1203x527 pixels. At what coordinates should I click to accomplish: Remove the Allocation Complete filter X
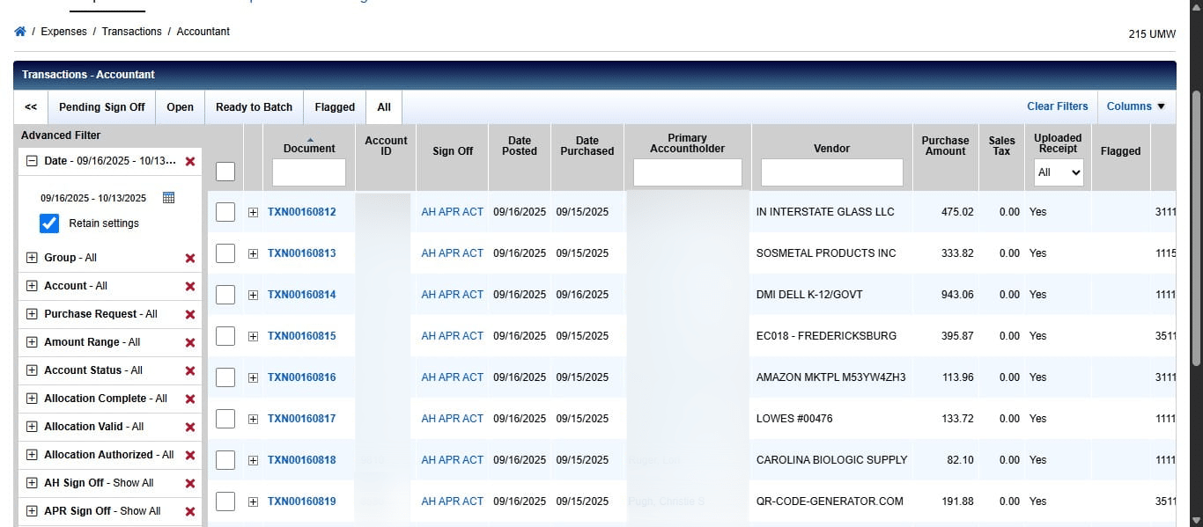(188, 398)
